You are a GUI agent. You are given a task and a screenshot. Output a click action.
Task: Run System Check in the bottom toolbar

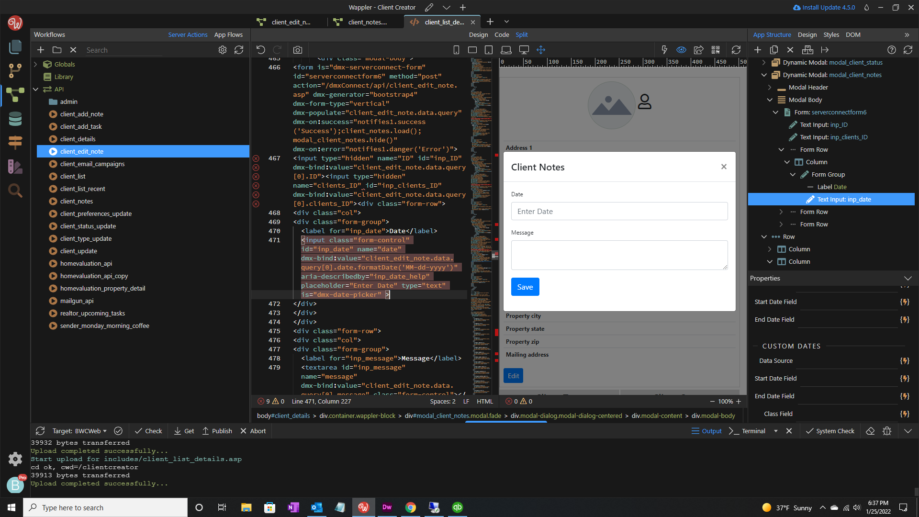click(830, 431)
